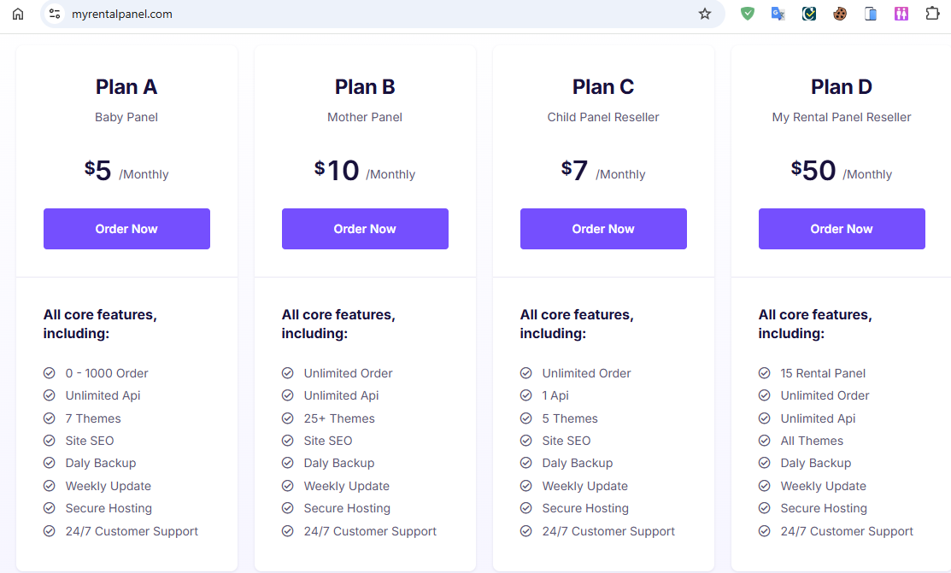Select the Plan D heading text
Screen dimensions: 951x573
click(x=842, y=87)
